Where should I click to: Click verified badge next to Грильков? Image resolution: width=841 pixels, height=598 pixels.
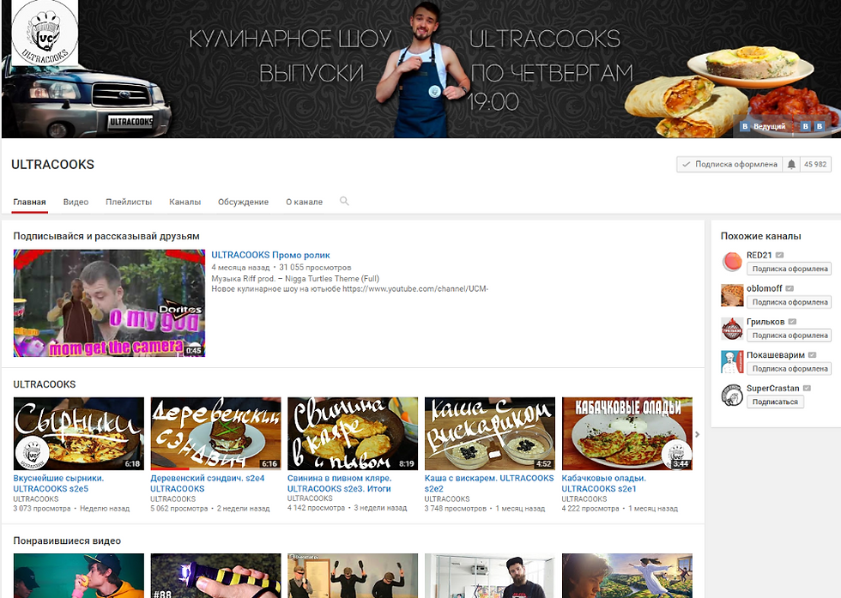tap(792, 322)
